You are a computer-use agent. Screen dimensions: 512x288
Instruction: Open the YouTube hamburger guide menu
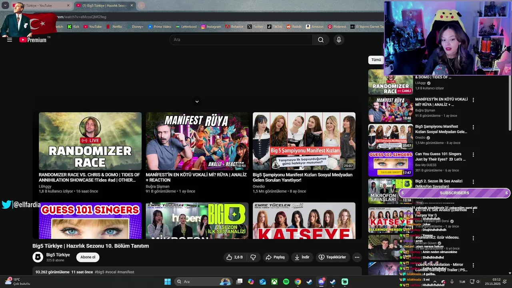pyautogui.click(x=10, y=40)
